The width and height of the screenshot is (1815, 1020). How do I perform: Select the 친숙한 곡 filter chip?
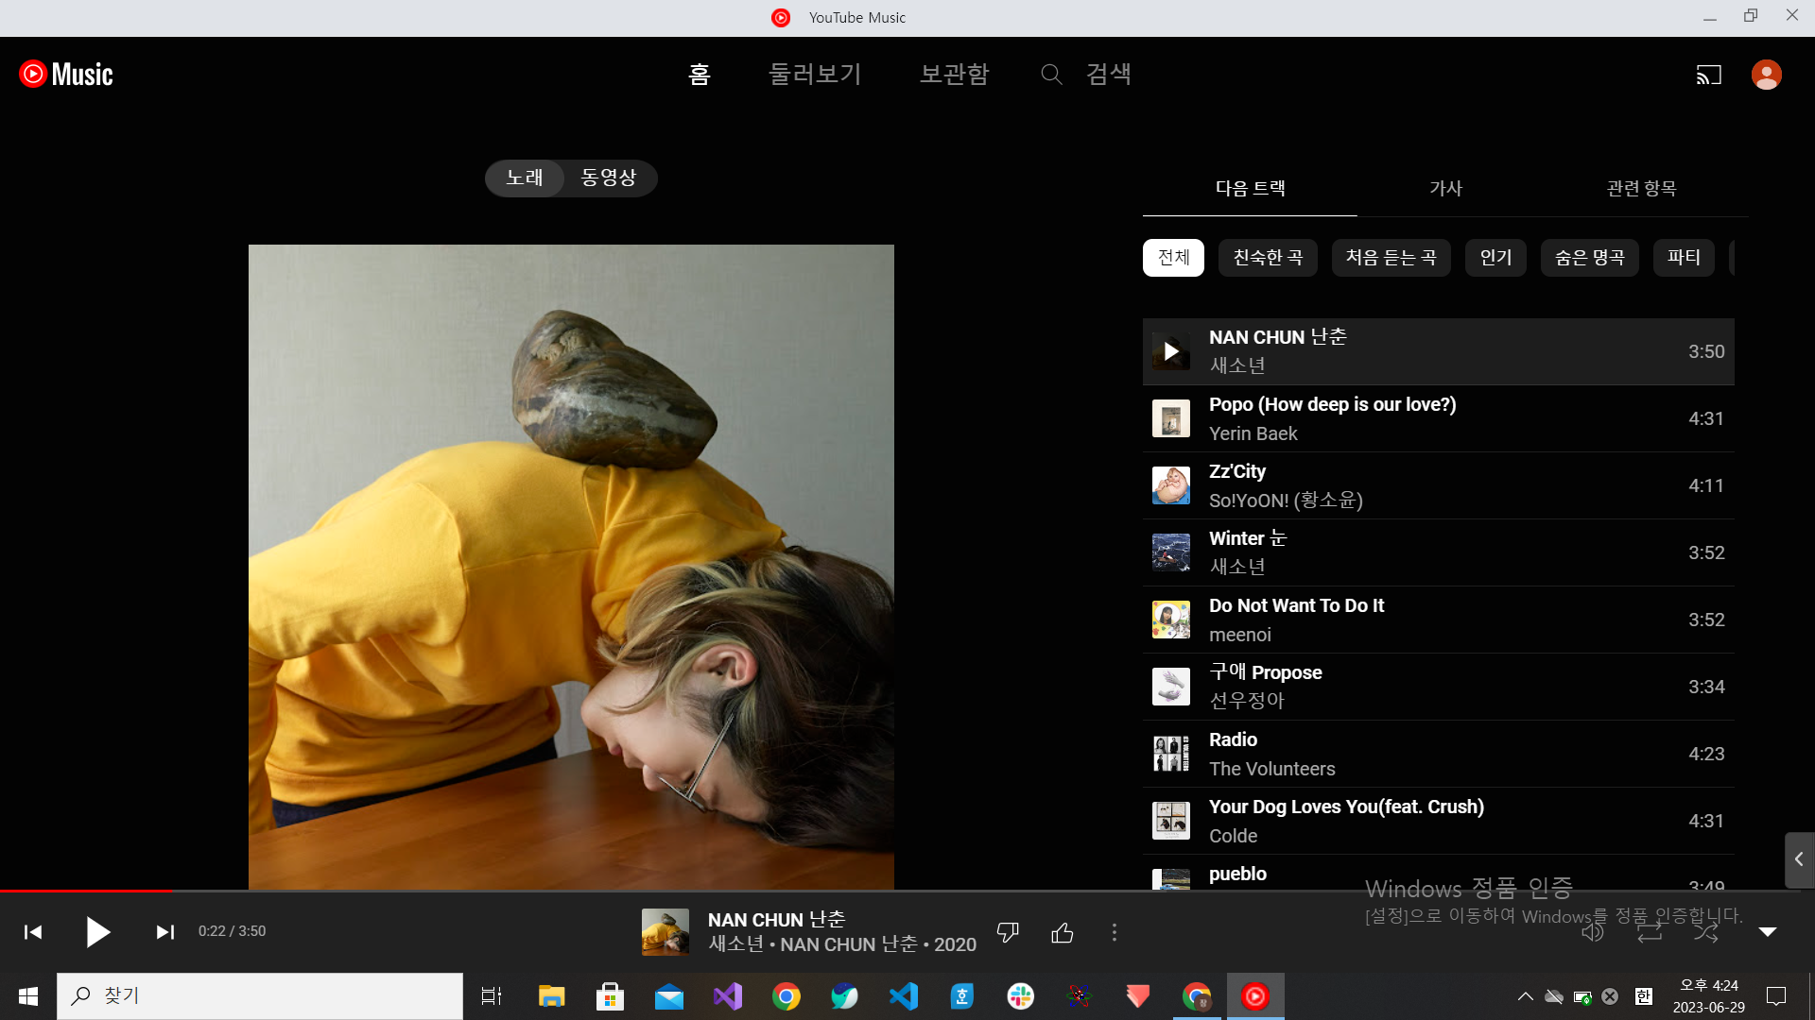pos(1268,258)
